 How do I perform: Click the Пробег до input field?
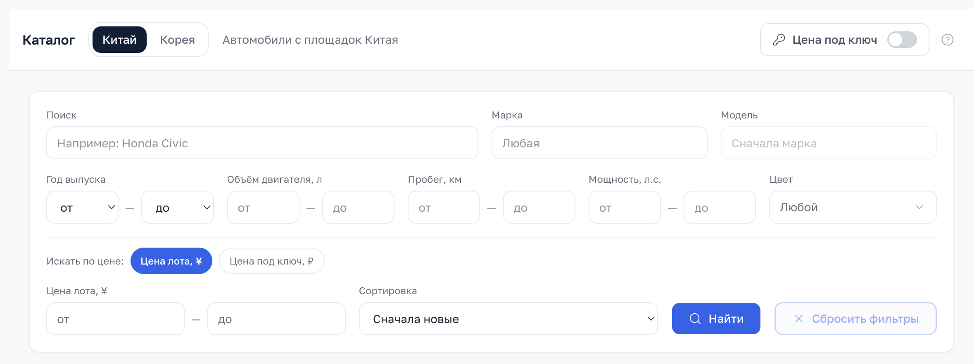pyautogui.click(x=539, y=207)
